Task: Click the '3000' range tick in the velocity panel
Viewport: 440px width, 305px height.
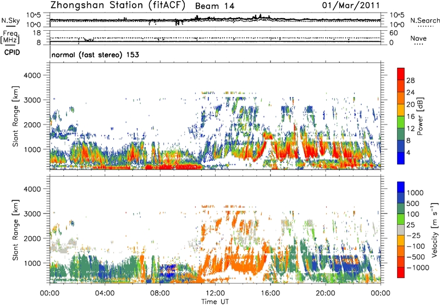Action: point(32,214)
